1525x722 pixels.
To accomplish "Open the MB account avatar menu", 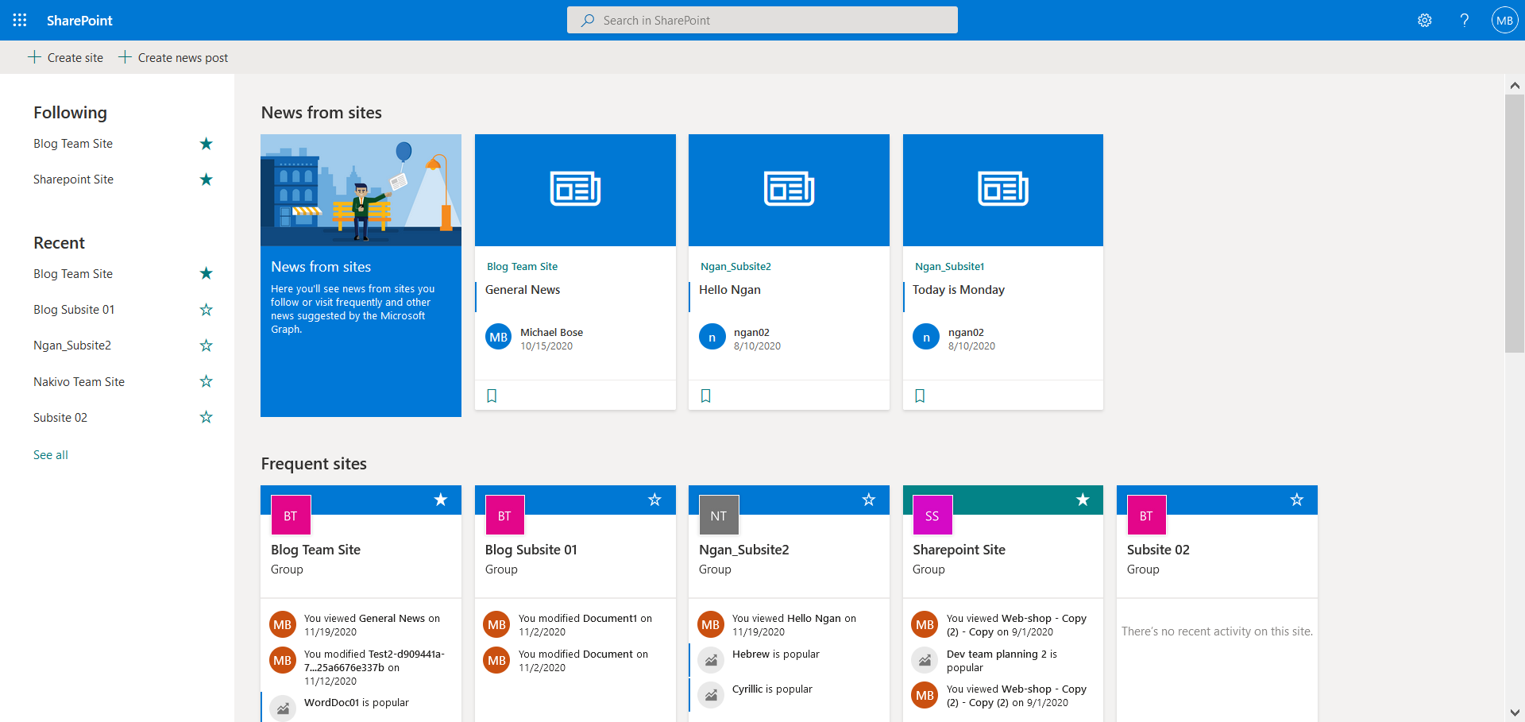I will point(1504,20).
